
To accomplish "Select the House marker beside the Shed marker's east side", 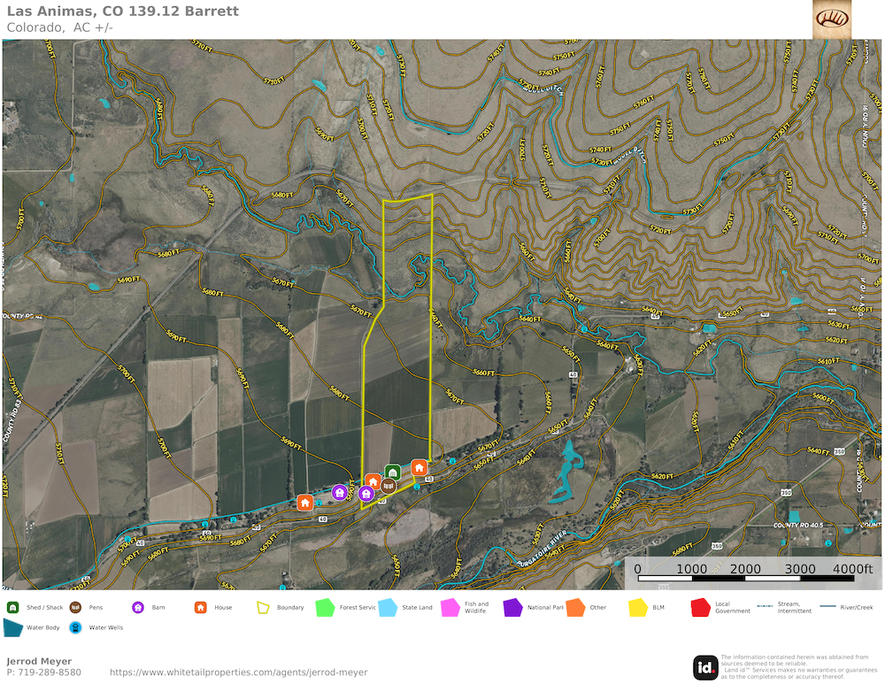I will tap(419, 467).
